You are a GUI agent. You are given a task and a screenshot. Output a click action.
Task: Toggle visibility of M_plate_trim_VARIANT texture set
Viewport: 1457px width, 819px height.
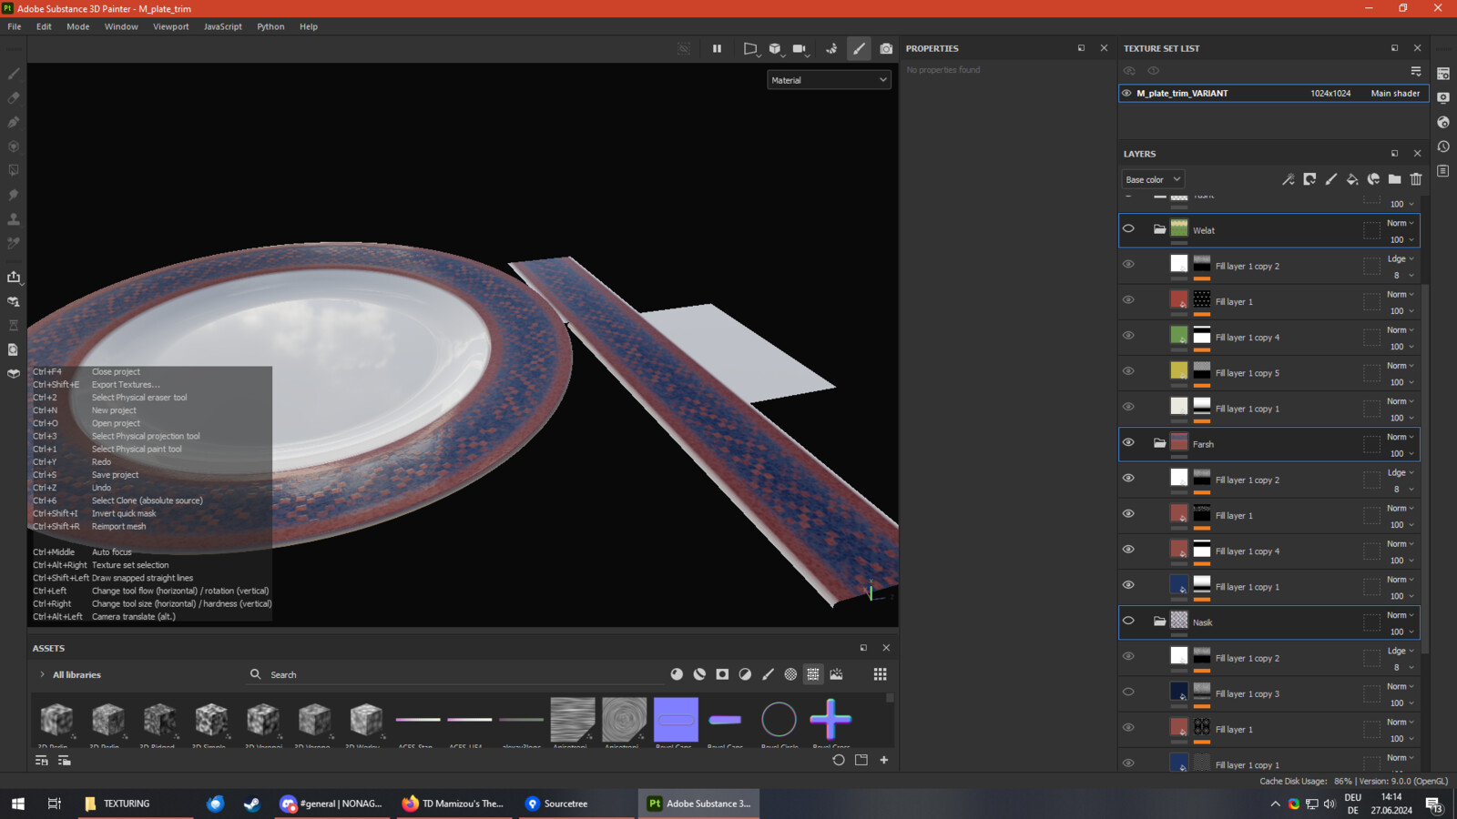pyautogui.click(x=1126, y=94)
